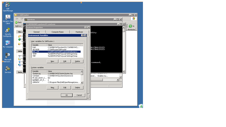Click the Variable column header in user variables
The height and width of the screenshot is (127, 226).
tap(39, 45)
